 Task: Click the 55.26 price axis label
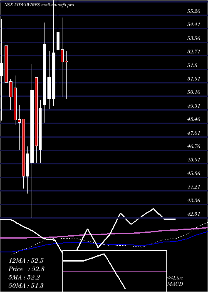193,11
